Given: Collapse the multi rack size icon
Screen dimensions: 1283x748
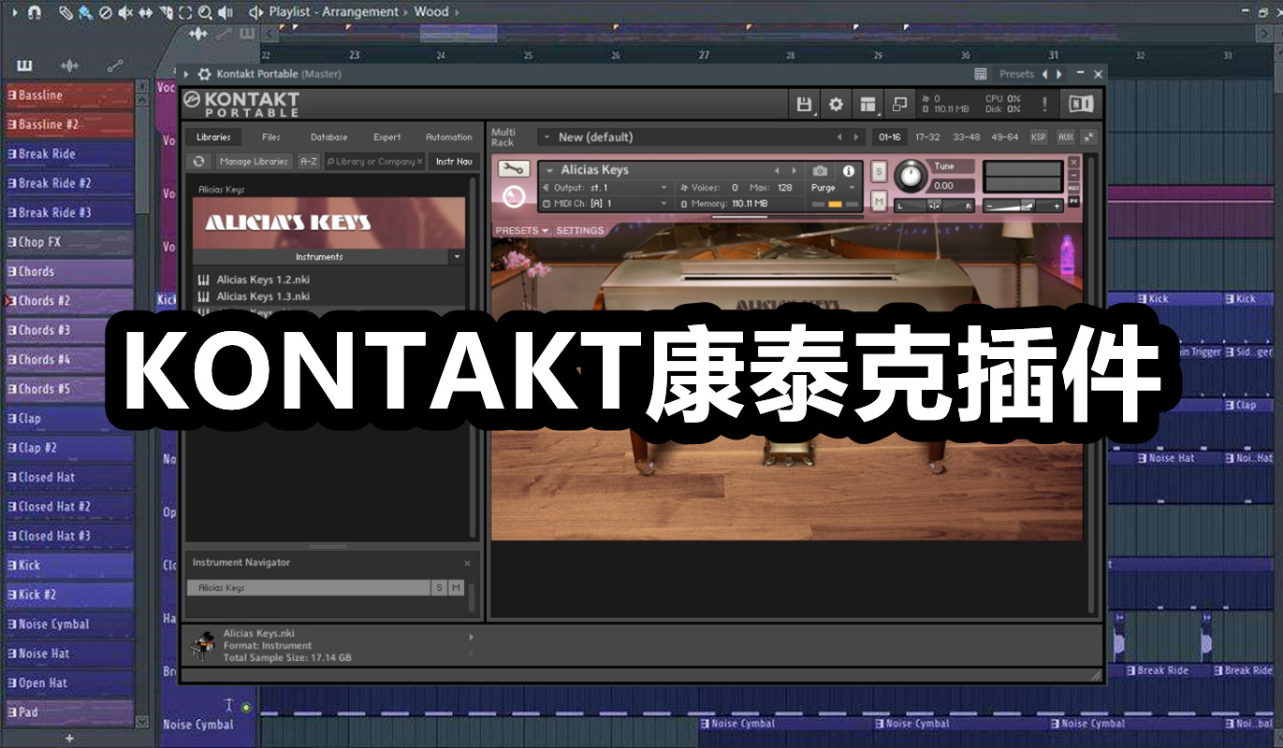Looking at the screenshot, I should pos(1089,137).
